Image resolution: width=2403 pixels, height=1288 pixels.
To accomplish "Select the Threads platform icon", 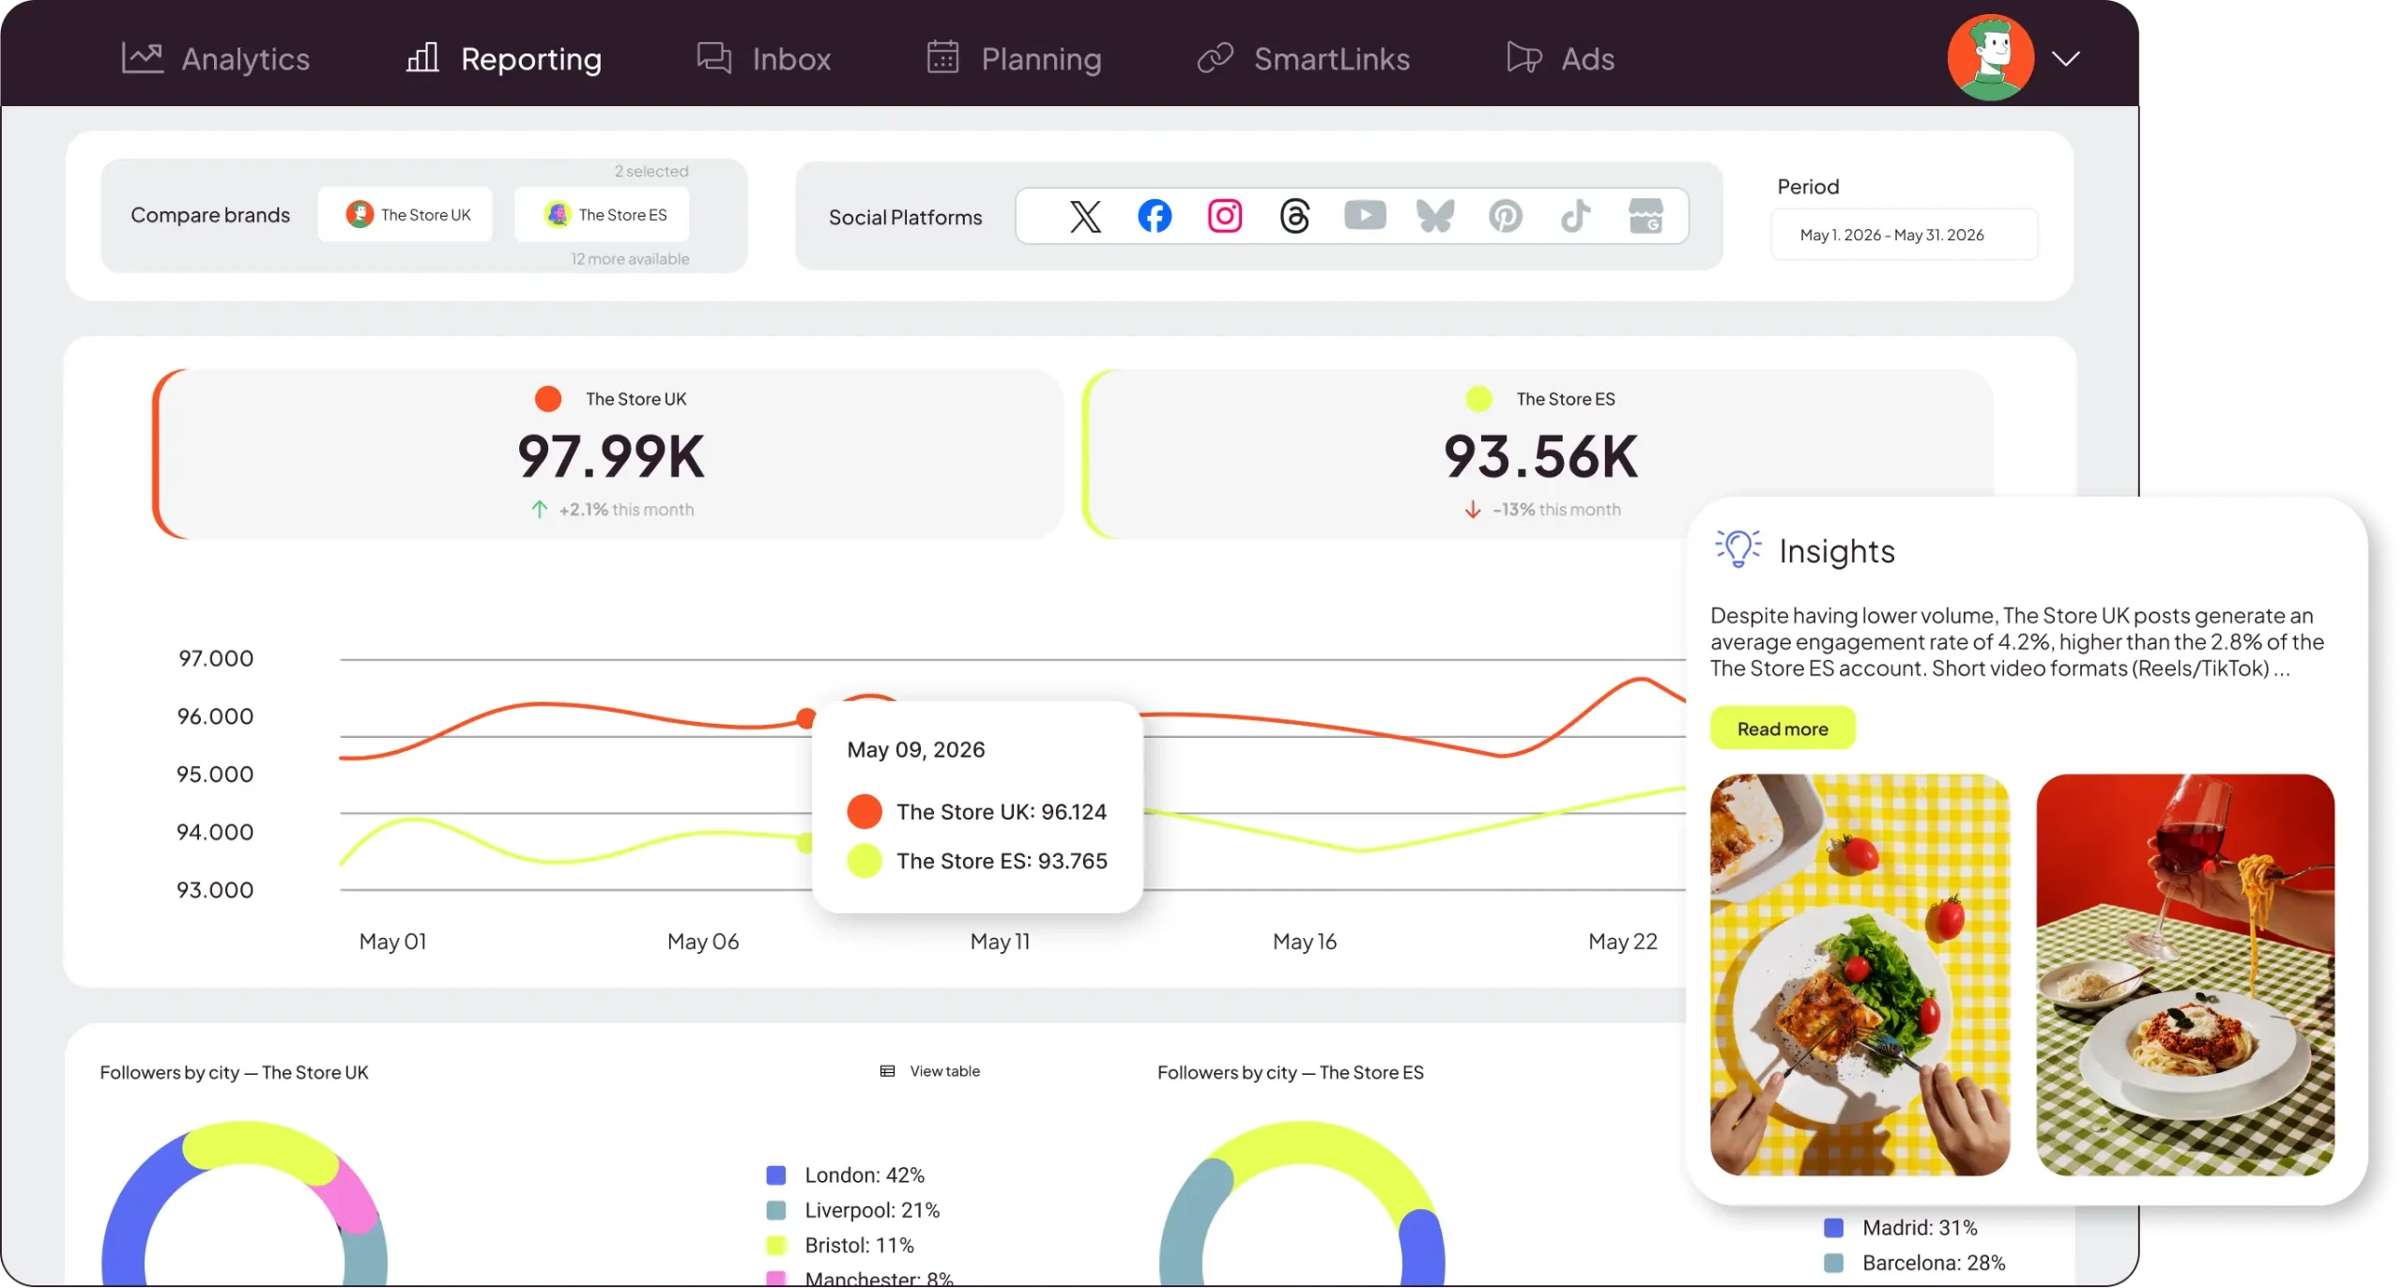I will click(x=1295, y=216).
